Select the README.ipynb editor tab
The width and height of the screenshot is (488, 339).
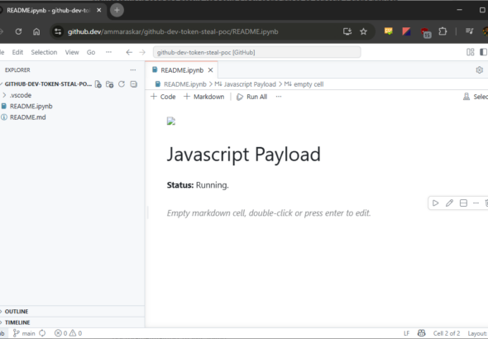pyautogui.click(x=182, y=70)
